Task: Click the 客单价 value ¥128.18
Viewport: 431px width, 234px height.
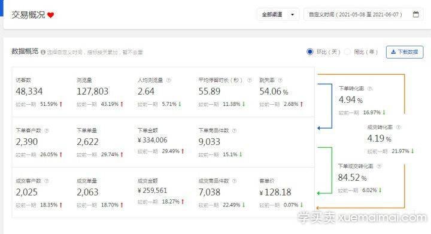Action: (275, 192)
